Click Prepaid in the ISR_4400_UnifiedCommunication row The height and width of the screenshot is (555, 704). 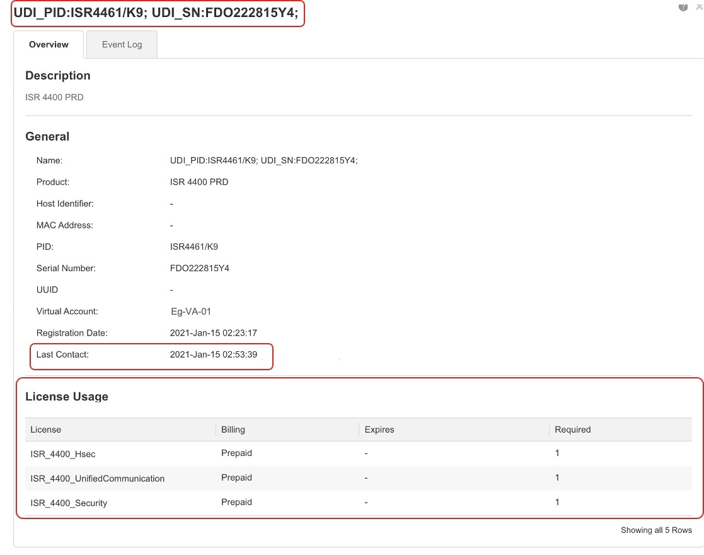236,477
